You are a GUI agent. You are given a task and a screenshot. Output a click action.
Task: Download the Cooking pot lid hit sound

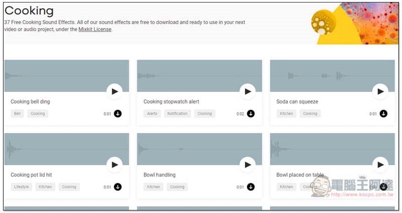[118, 187]
